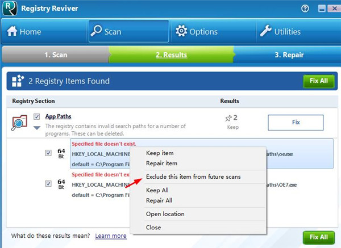Viewport: 341px width, 248px height.
Task: Collapse the App Paths section arrow
Action: point(37,128)
